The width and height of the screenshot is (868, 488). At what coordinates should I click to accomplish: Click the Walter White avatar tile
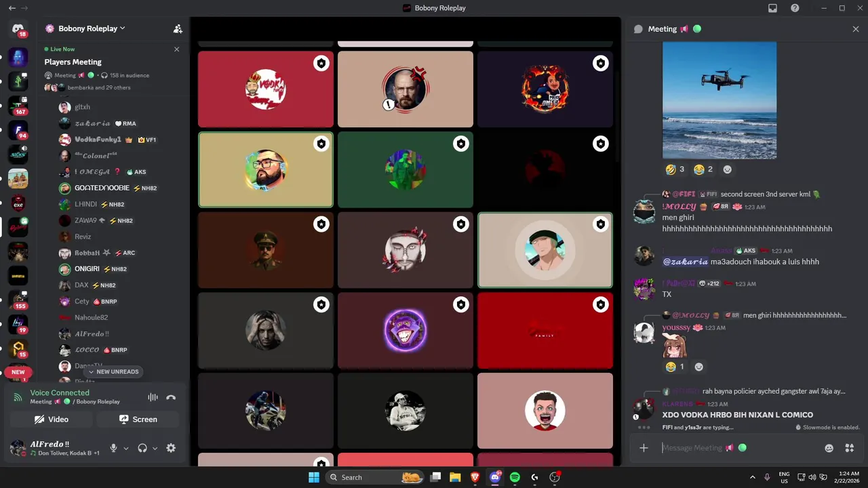406,89
